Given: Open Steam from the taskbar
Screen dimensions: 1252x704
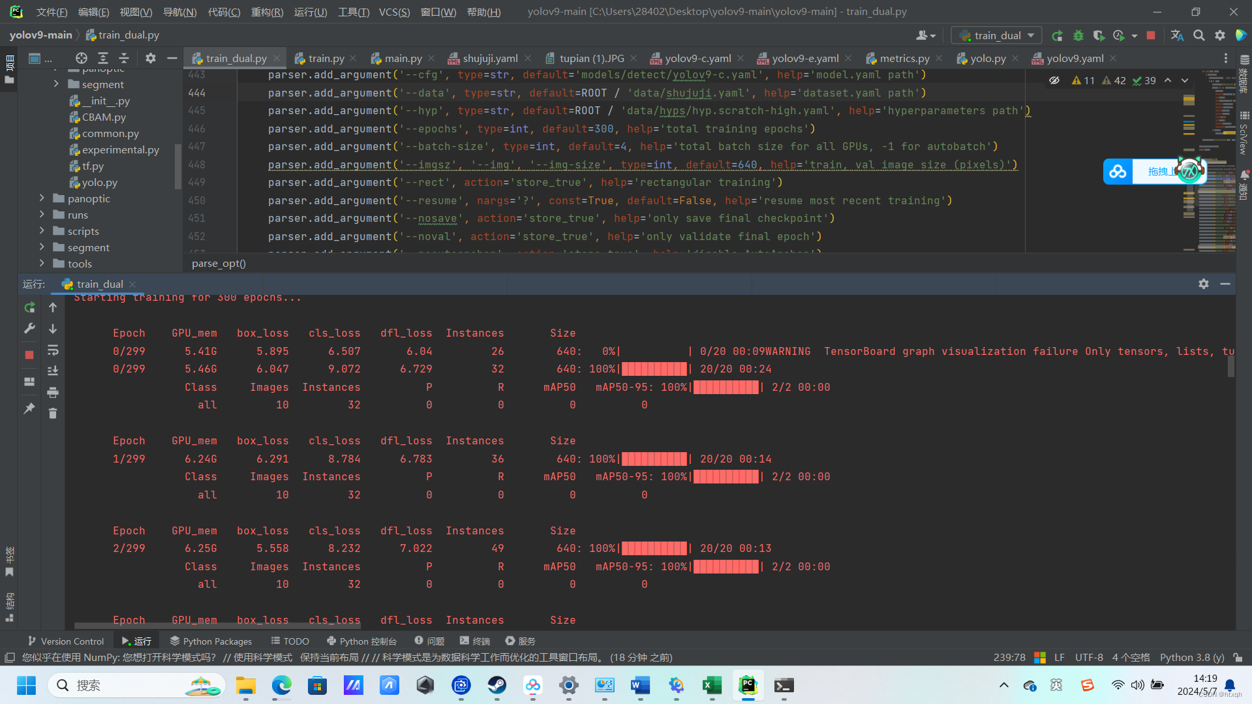Looking at the screenshot, I should pyautogui.click(x=497, y=685).
